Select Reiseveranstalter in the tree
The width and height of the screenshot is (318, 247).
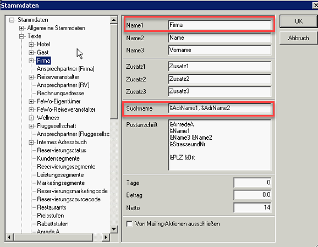point(58,77)
